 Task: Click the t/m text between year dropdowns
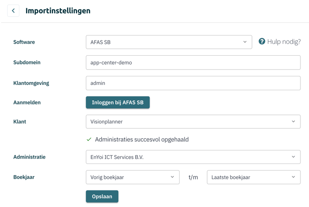pyautogui.click(x=193, y=177)
